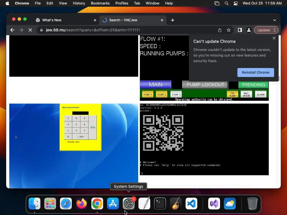Open GarageBand from the Dock
The height and width of the screenshot is (215, 287).
(x=176, y=204)
